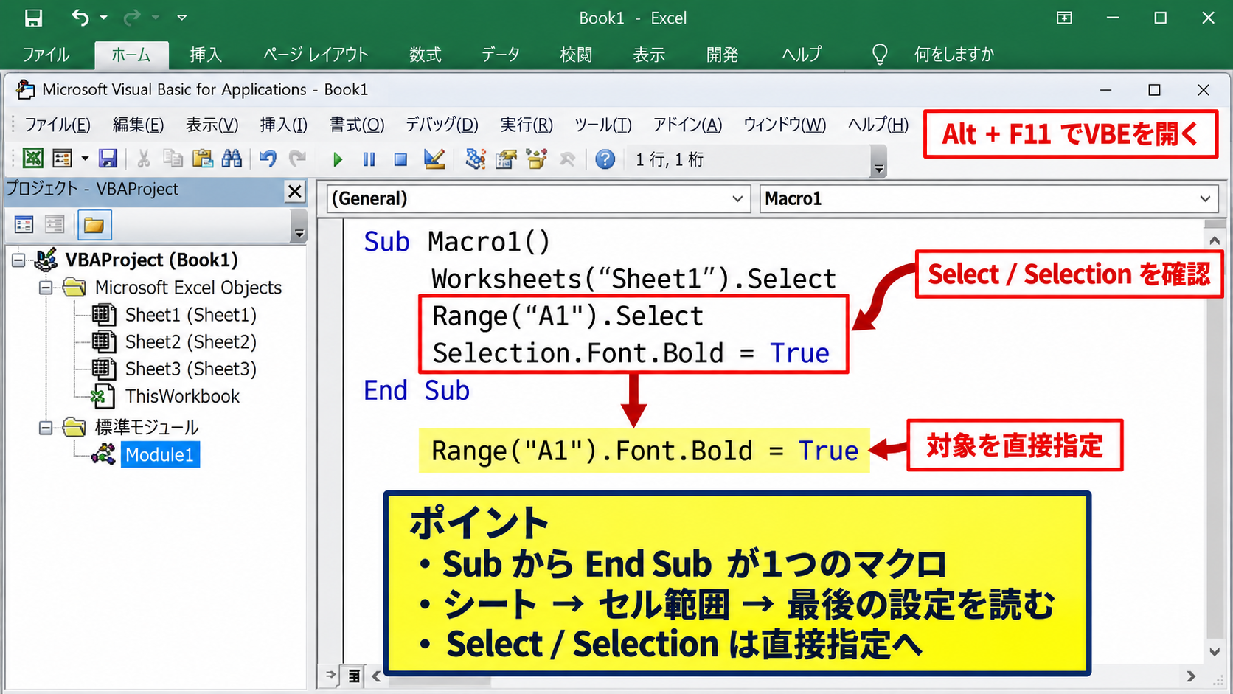
Task: Open the Insert UserForm dropdown arrow
Action: [85, 159]
